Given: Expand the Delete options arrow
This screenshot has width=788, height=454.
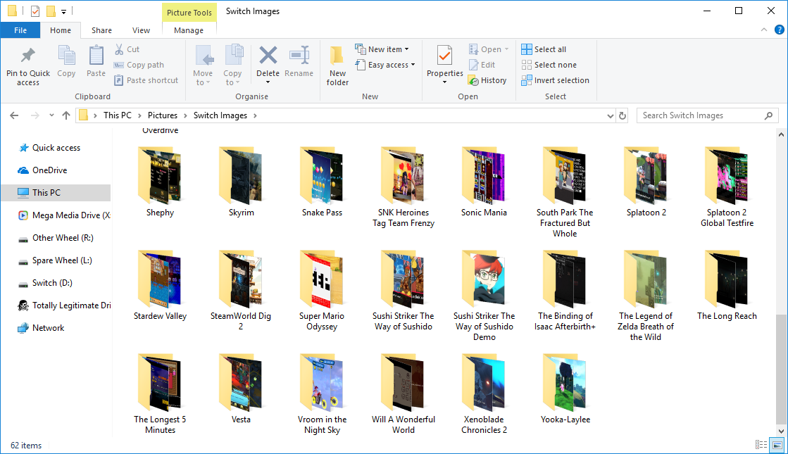Looking at the screenshot, I should tap(268, 82).
